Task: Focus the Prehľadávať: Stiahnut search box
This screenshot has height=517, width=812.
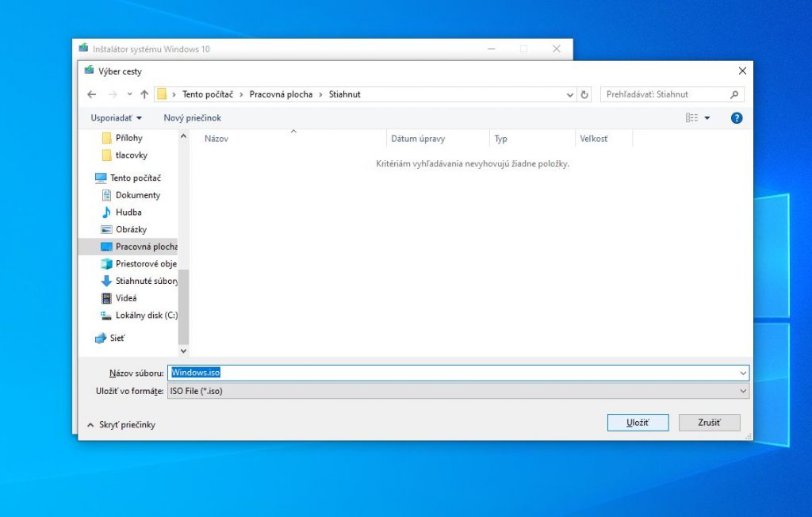Action: tap(672, 94)
